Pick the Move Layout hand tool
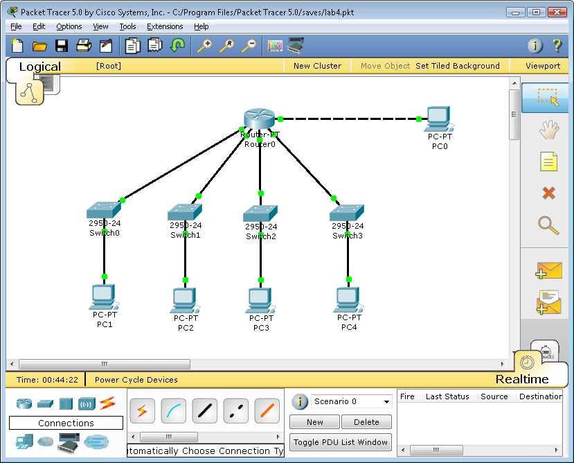The image size is (574, 463). click(x=549, y=130)
